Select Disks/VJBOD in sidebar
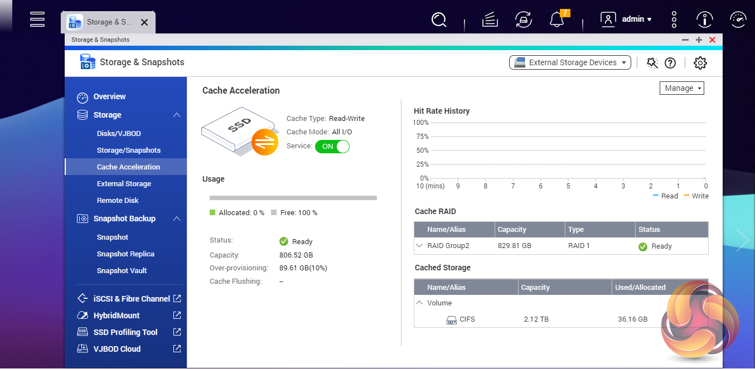 pyautogui.click(x=119, y=134)
